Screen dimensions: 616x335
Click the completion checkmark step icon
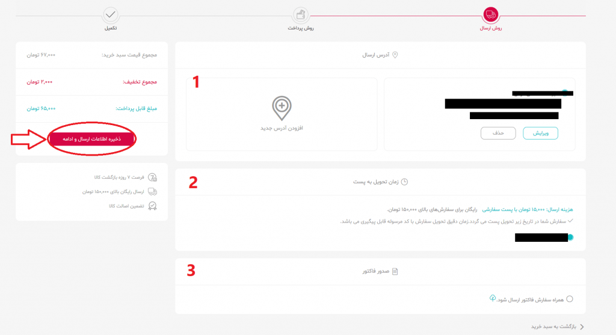pos(111,15)
